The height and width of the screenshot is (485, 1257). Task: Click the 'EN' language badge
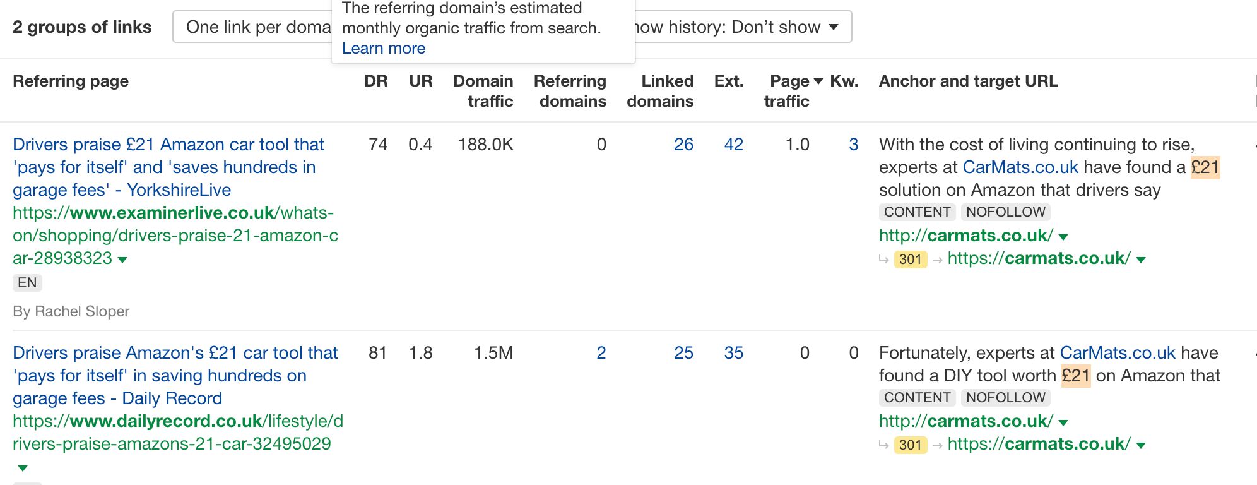pyautogui.click(x=27, y=283)
